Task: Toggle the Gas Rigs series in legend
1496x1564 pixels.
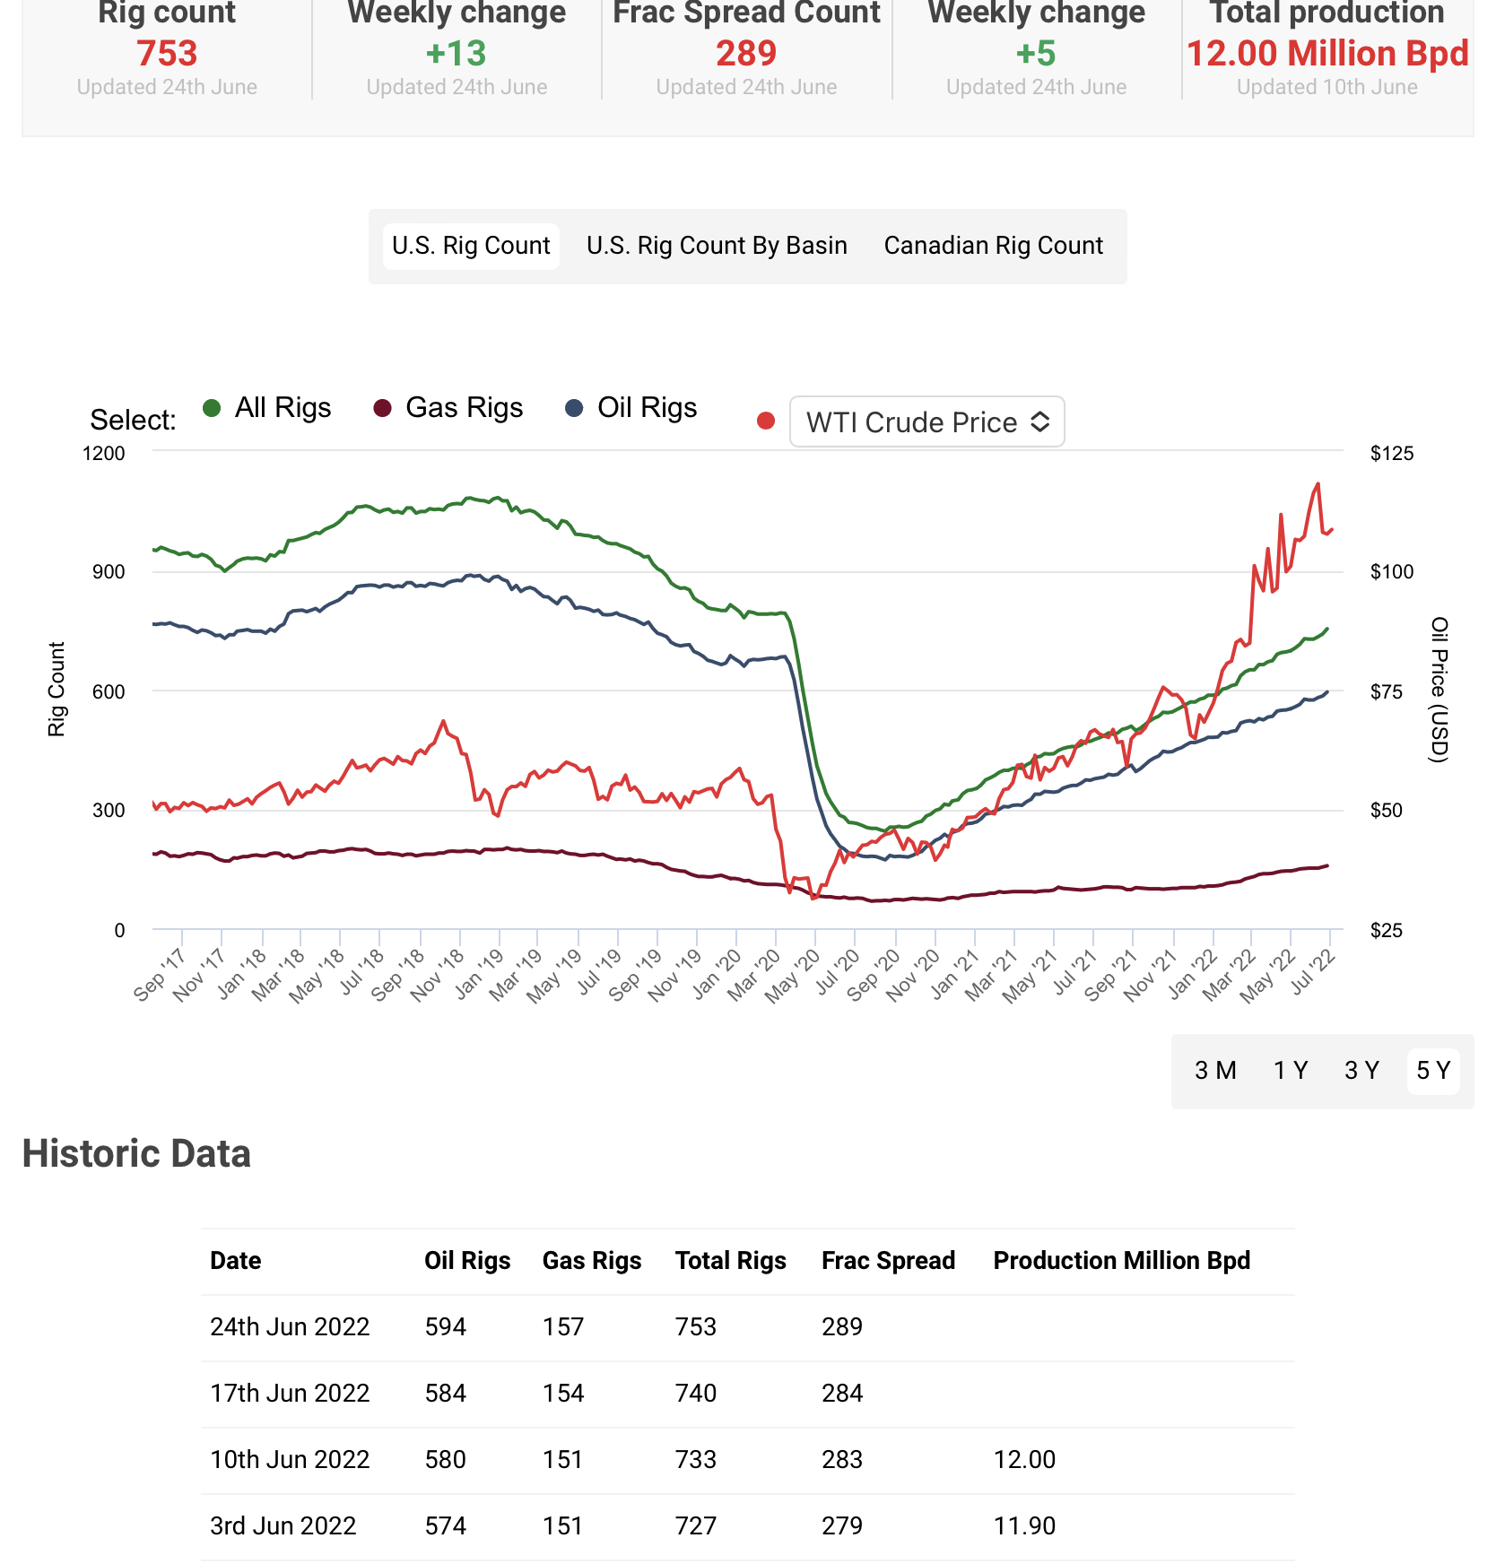Action: (x=464, y=408)
